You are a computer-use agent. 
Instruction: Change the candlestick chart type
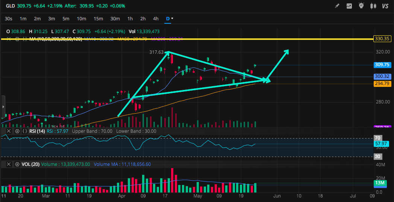pos(373,6)
